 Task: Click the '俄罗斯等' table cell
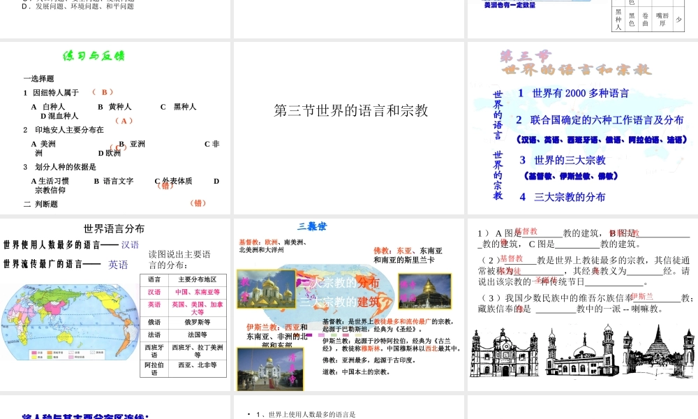198,323
